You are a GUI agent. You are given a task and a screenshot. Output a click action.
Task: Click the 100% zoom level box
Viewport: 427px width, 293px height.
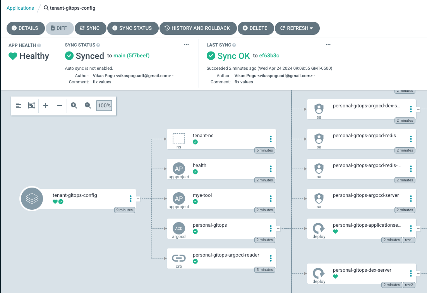pos(104,105)
